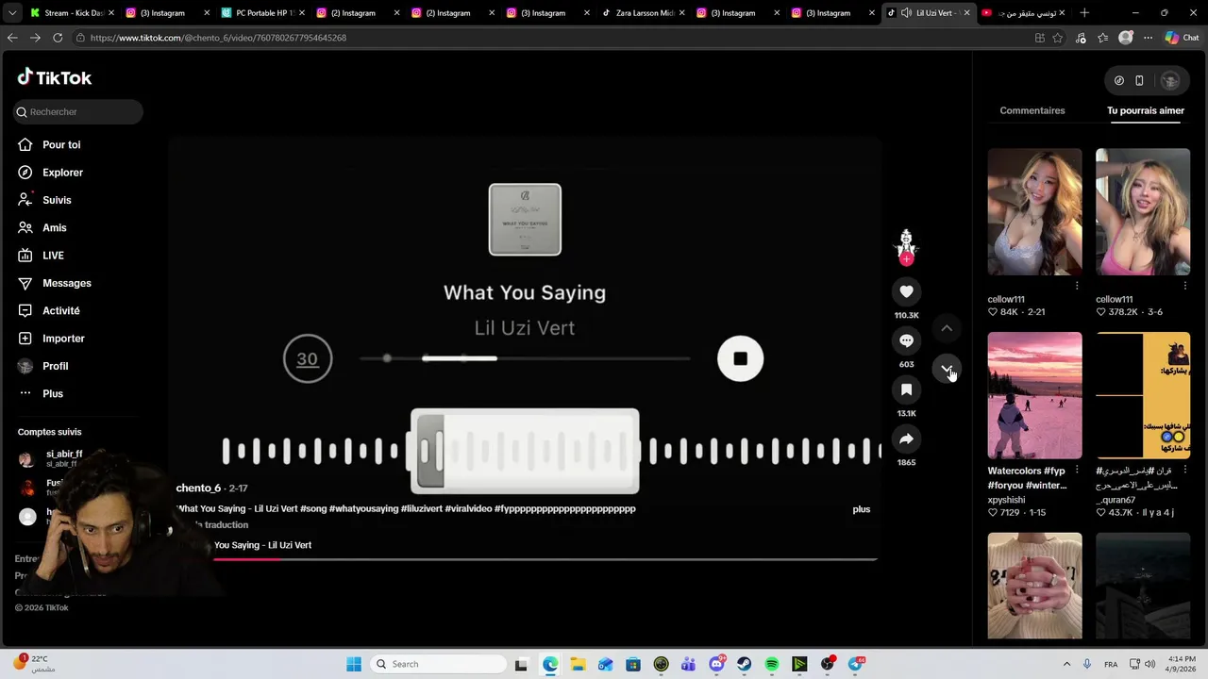1208x679 pixels.
Task: Go to the previous video with the up arrow
Action: tap(947, 328)
